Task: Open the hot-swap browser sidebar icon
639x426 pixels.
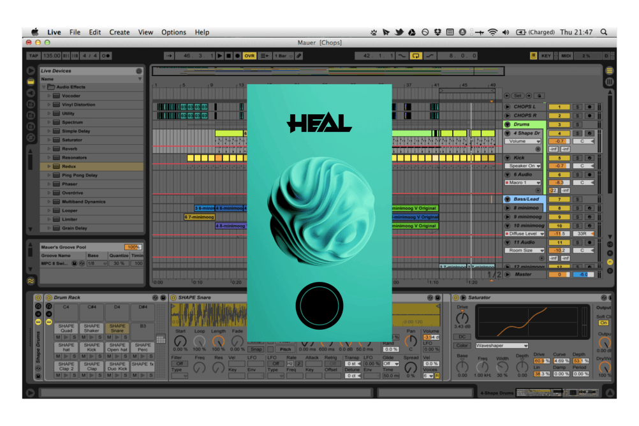Action: tap(31, 138)
